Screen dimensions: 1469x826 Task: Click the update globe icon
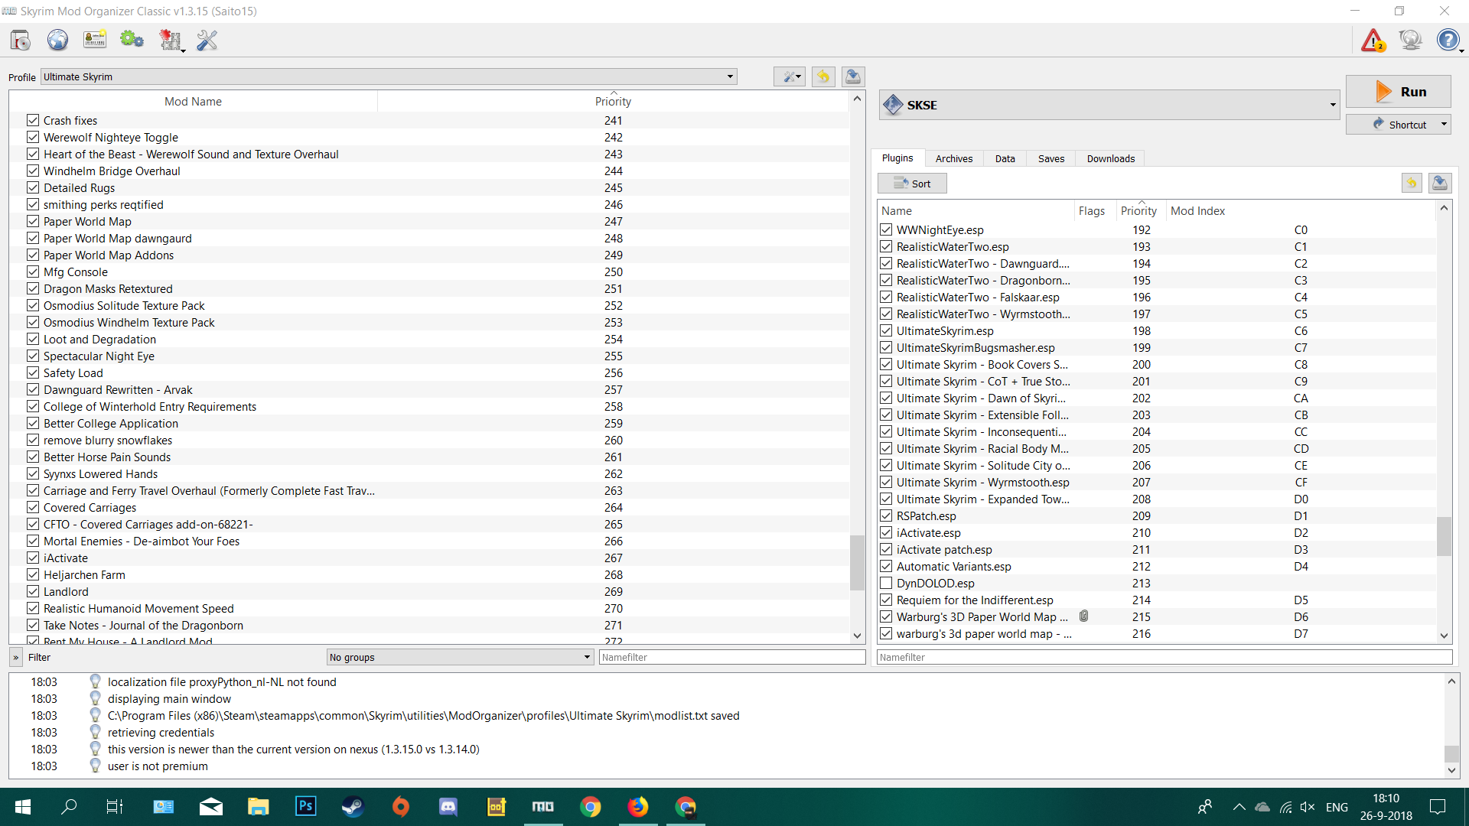(x=1410, y=40)
